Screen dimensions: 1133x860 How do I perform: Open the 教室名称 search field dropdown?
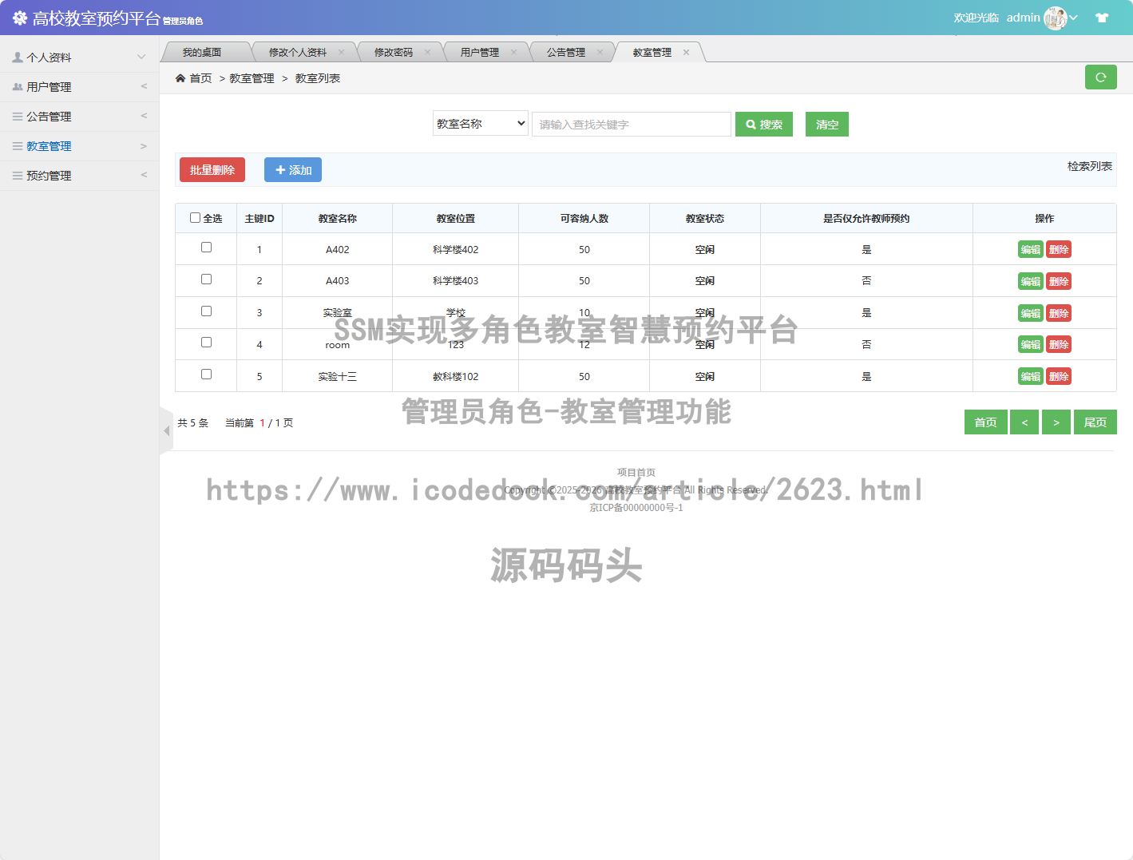[480, 124]
